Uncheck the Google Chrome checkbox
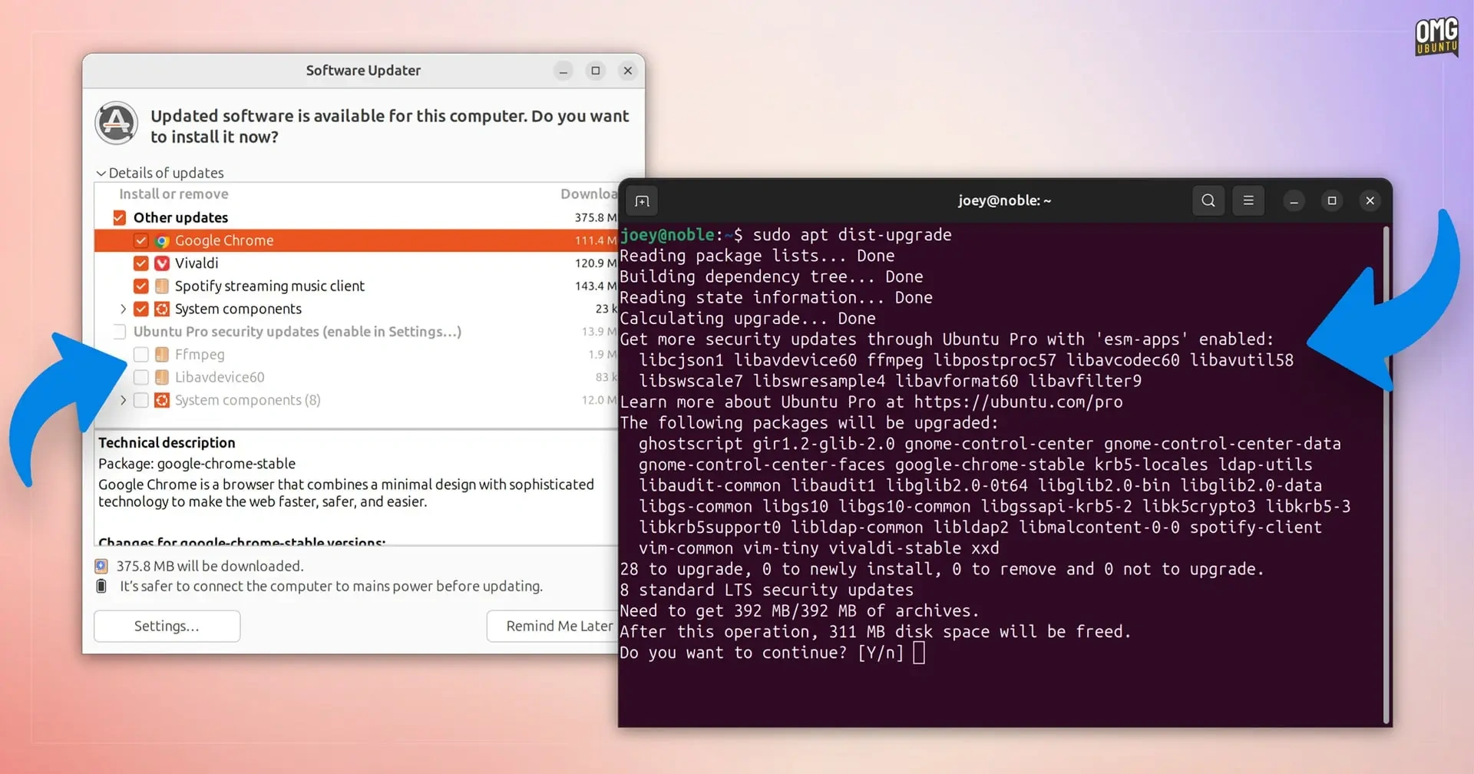 point(140,241)
